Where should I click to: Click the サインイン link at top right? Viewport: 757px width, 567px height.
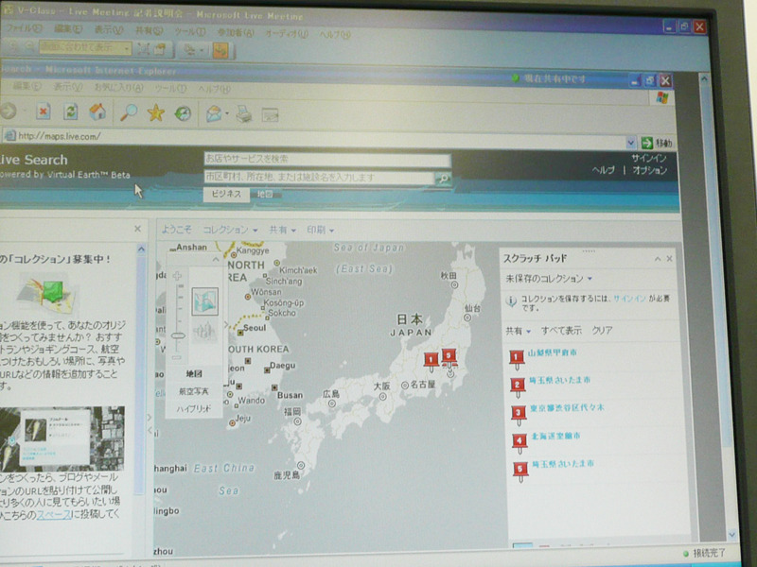point(649,158)
